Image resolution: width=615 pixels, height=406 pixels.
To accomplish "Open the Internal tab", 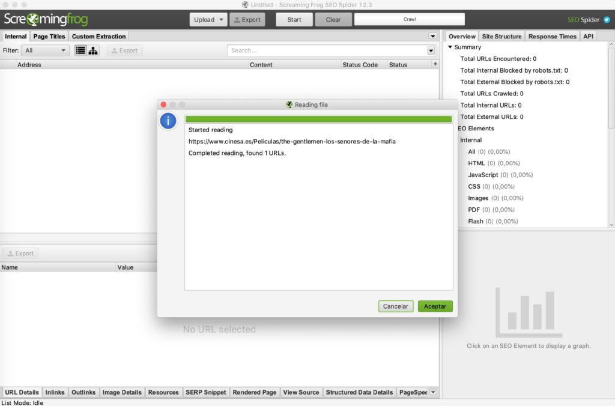I will click(16, 36).
